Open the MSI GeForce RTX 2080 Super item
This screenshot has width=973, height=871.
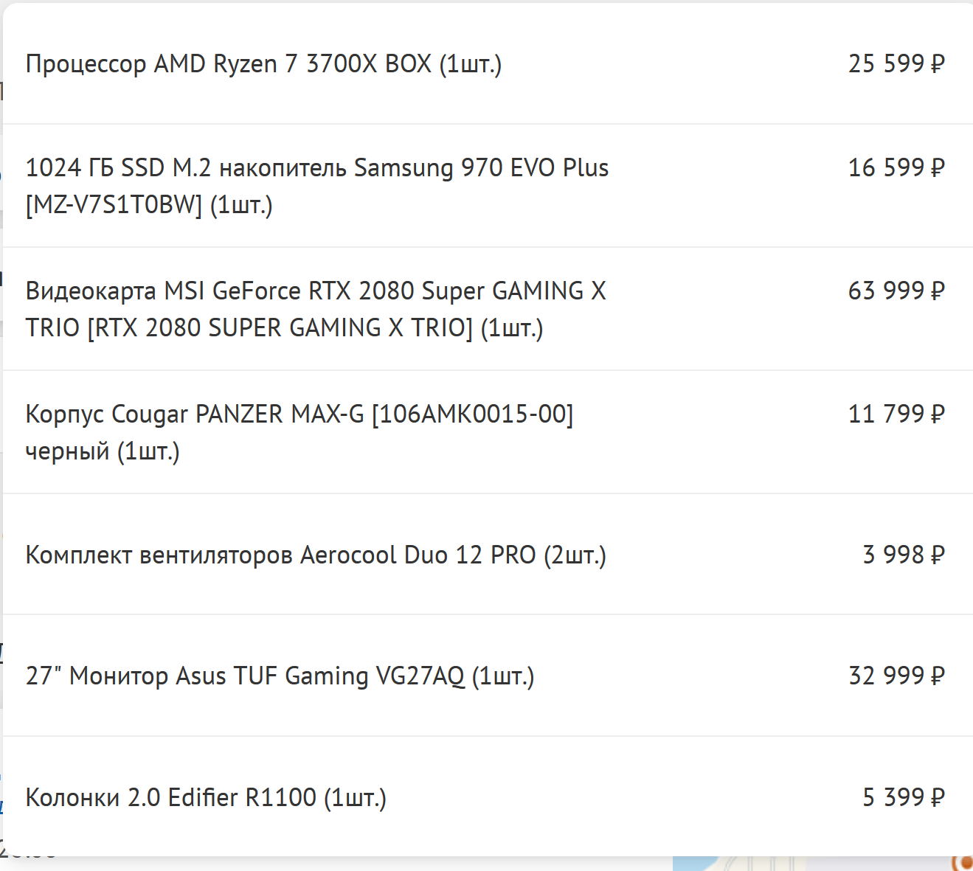pyautogui.click(x=316, y=291)
